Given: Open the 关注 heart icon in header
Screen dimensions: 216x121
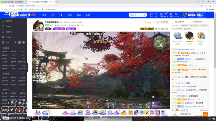Looking at the screenshot, I should 156,15.
